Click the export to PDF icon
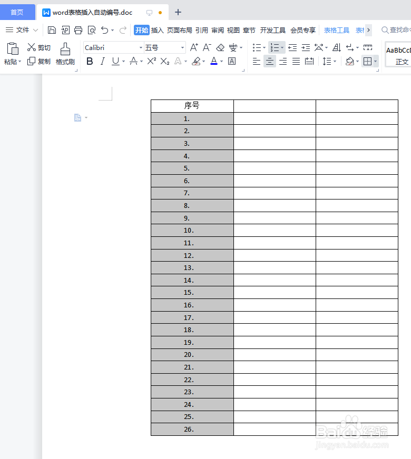The image size is (411, 459). tap(65, 30)
